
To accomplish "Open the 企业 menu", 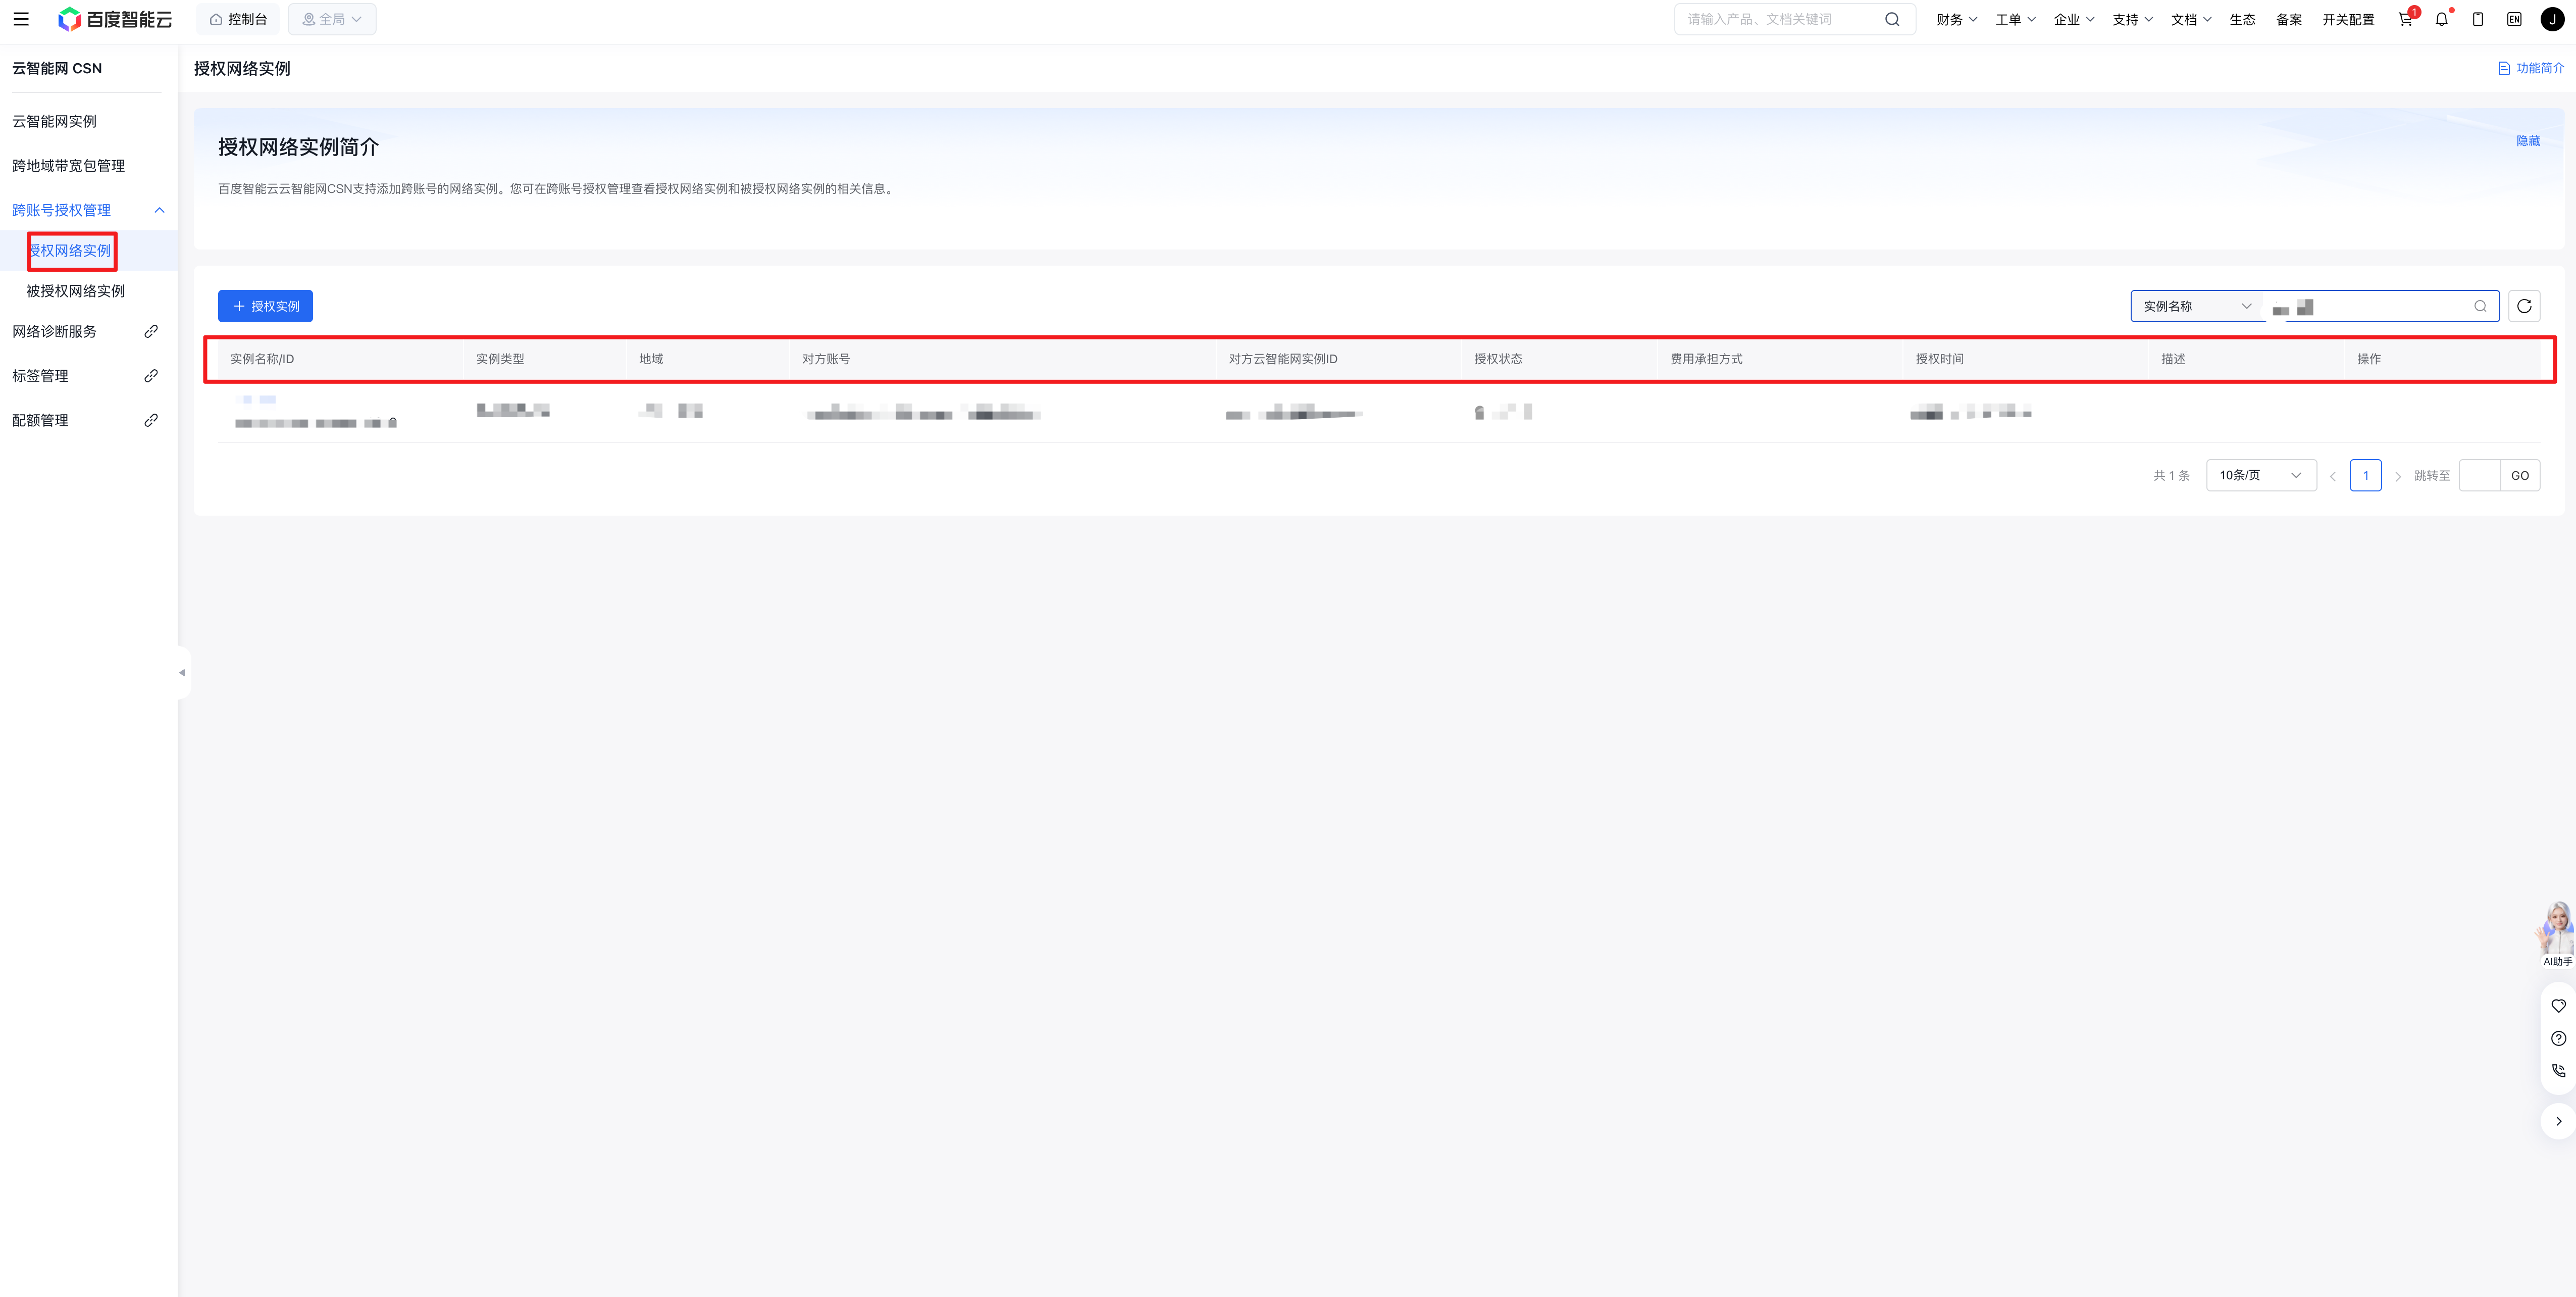I will point(2074,19).
